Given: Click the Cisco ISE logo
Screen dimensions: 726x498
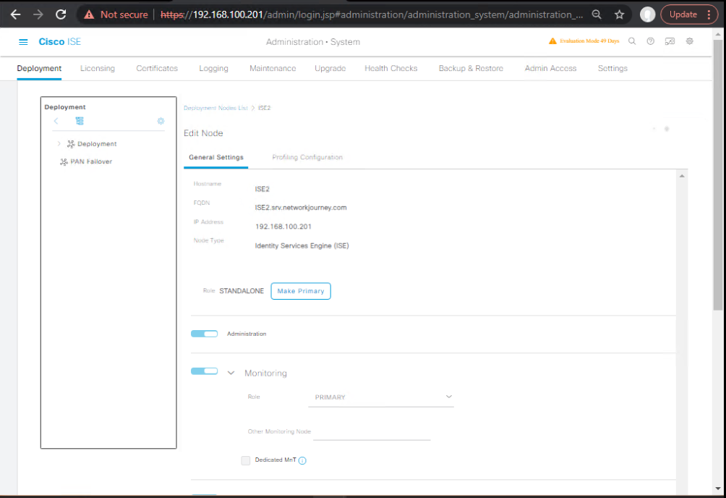Looking at the screenshot, I should tap(60, 42).
